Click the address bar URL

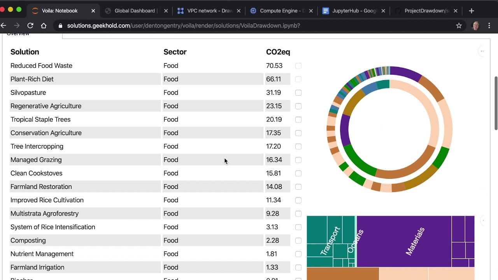point(183,26)
